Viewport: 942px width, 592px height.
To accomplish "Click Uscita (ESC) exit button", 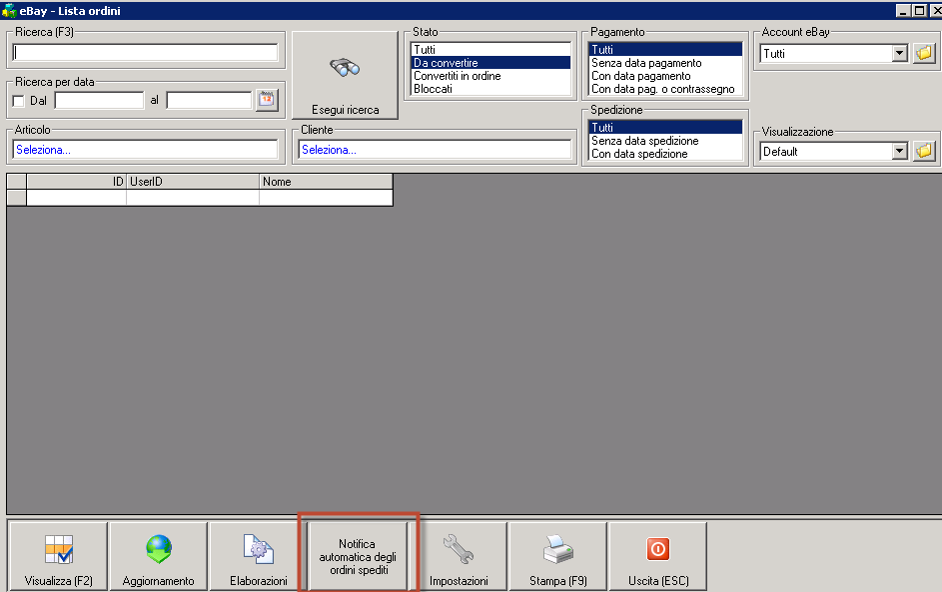I will click(x=658, y=557).
